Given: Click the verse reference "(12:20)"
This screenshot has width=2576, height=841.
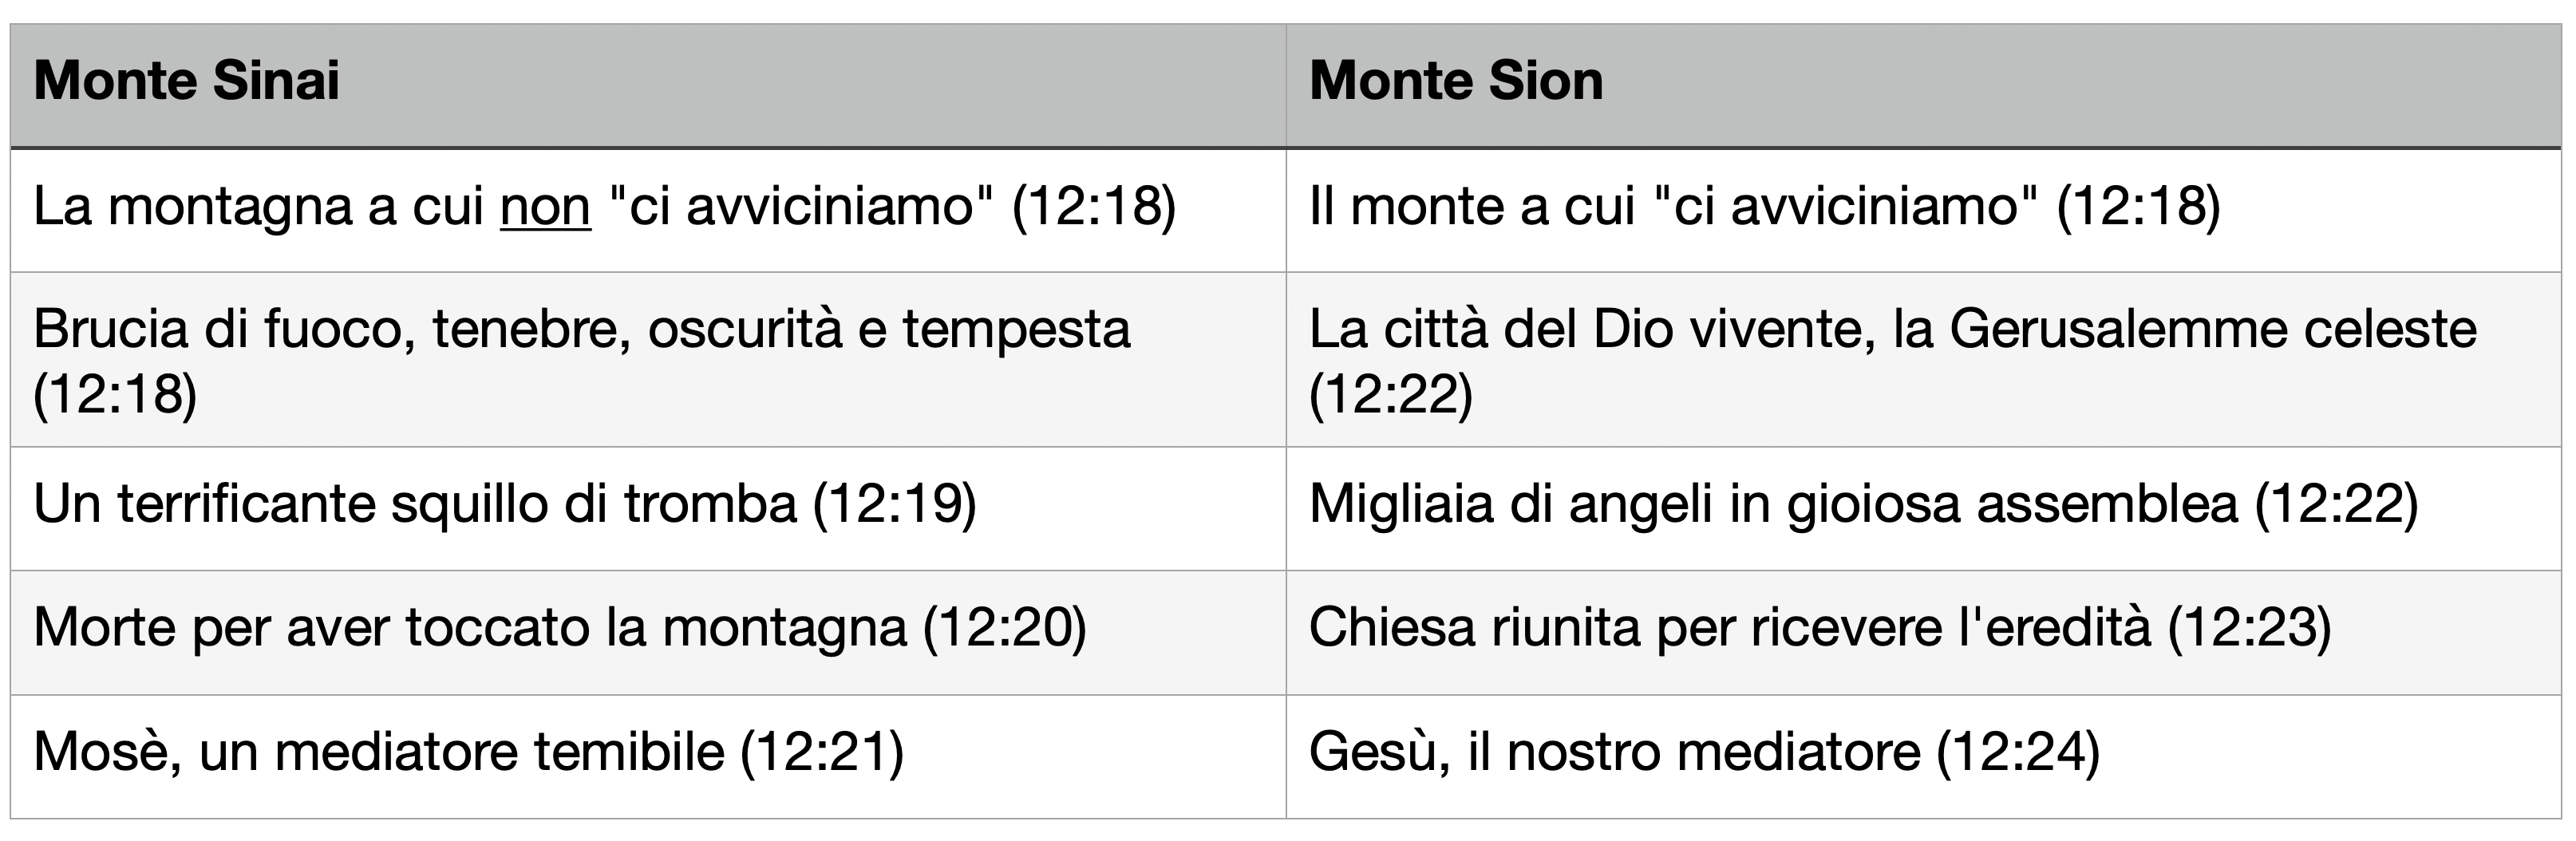Looking at the screenshot, I should (x=1004, y=628).
